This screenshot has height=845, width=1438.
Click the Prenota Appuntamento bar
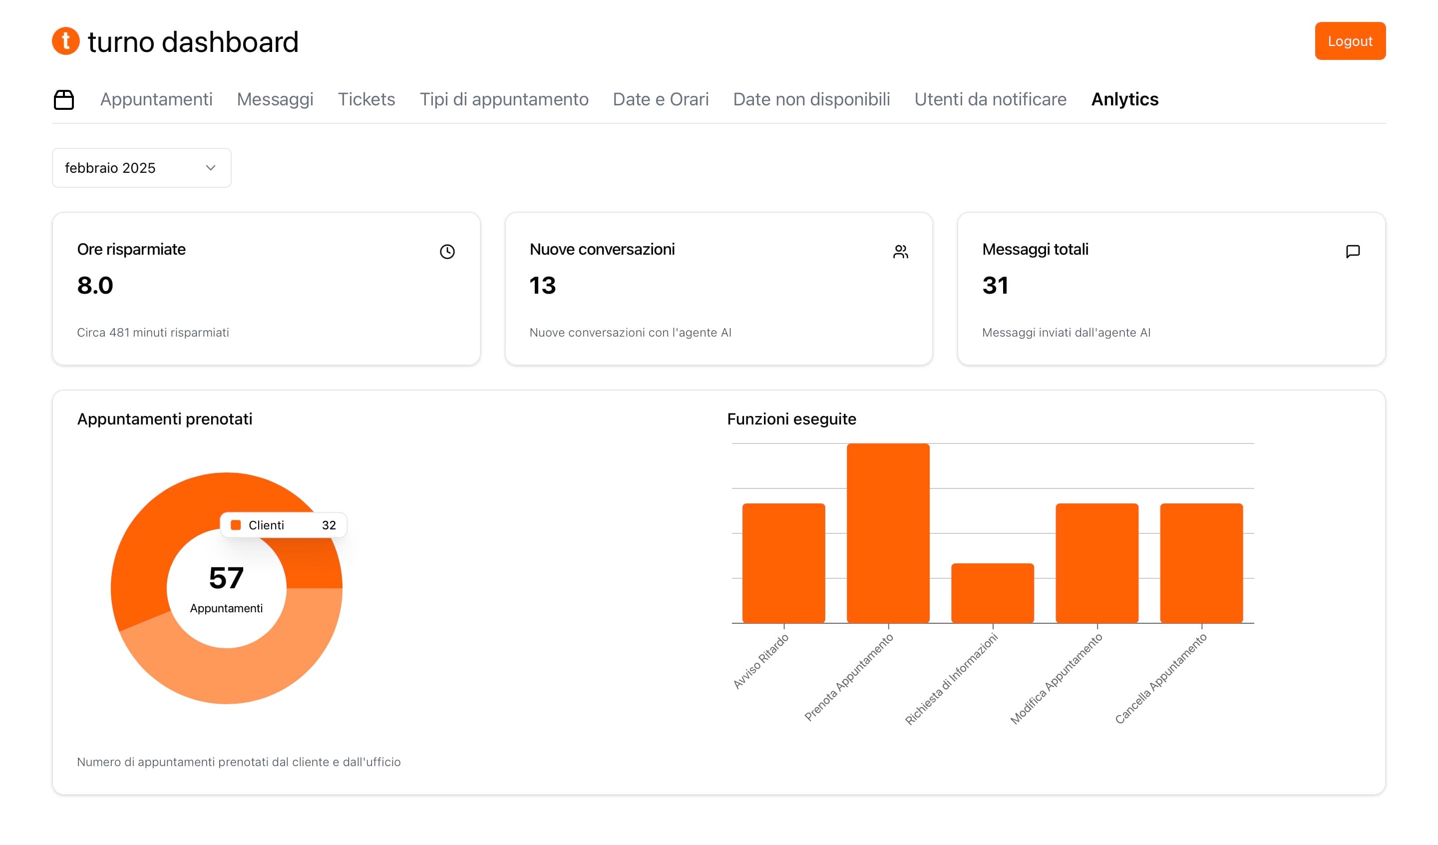pos(888,533)
